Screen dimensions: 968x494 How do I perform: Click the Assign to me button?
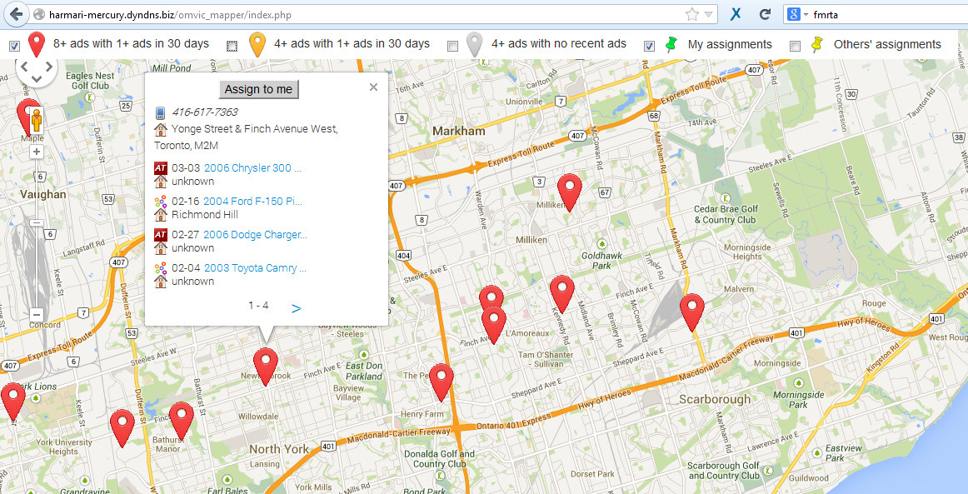coord(259,89)
